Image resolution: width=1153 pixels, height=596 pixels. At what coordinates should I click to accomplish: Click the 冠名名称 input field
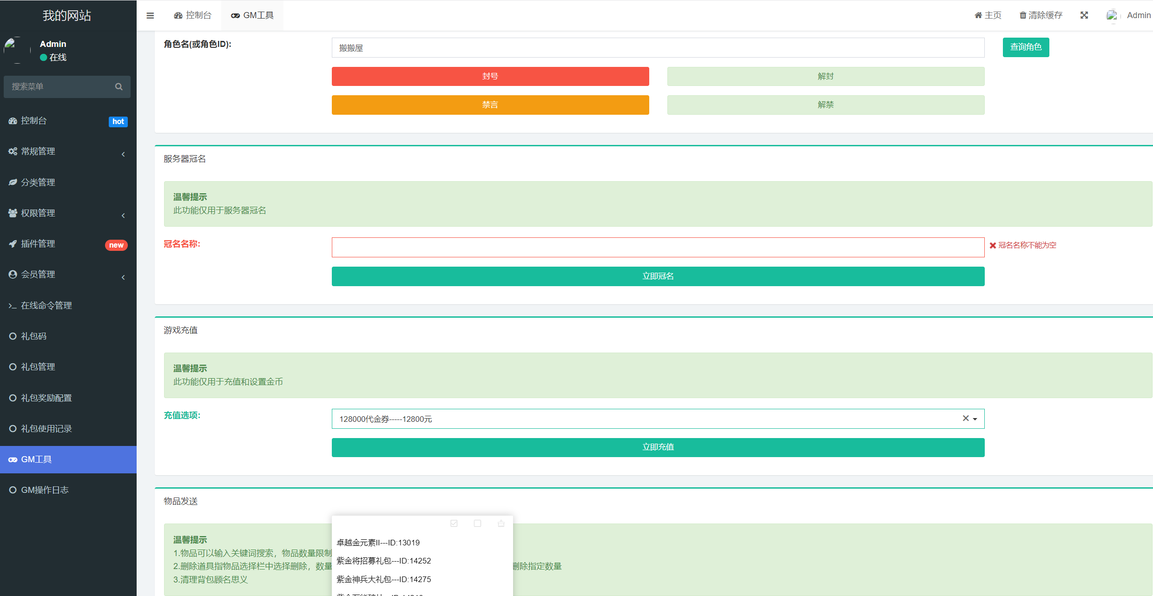(x=658, y=248)
